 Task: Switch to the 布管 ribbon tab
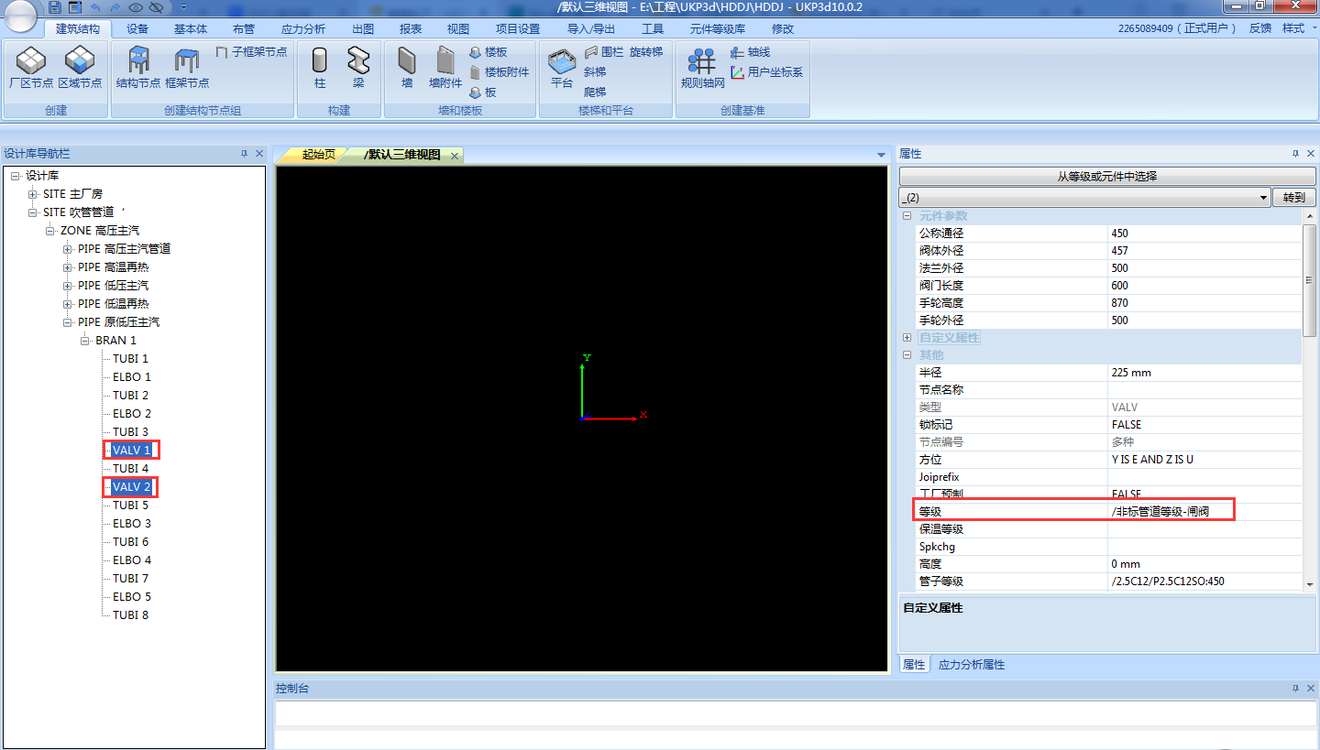pyautogui.click(x=244, y=28)
